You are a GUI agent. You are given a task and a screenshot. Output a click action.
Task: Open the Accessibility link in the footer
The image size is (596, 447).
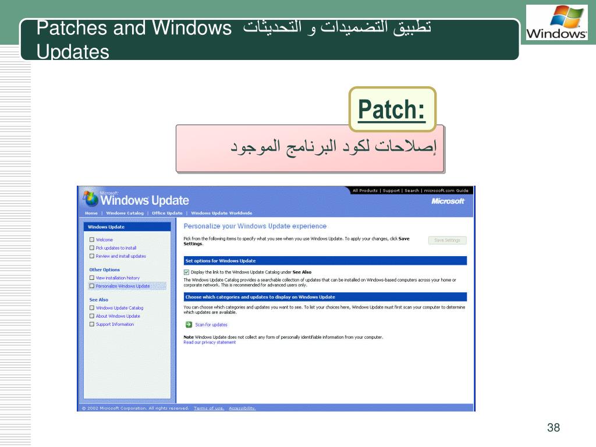242,408
